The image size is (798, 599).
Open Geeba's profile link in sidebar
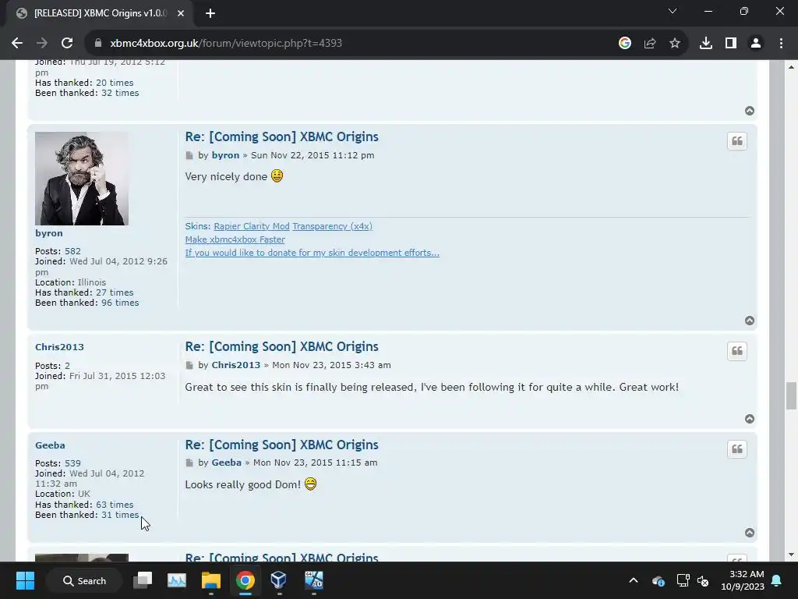[x=50, y=445]
